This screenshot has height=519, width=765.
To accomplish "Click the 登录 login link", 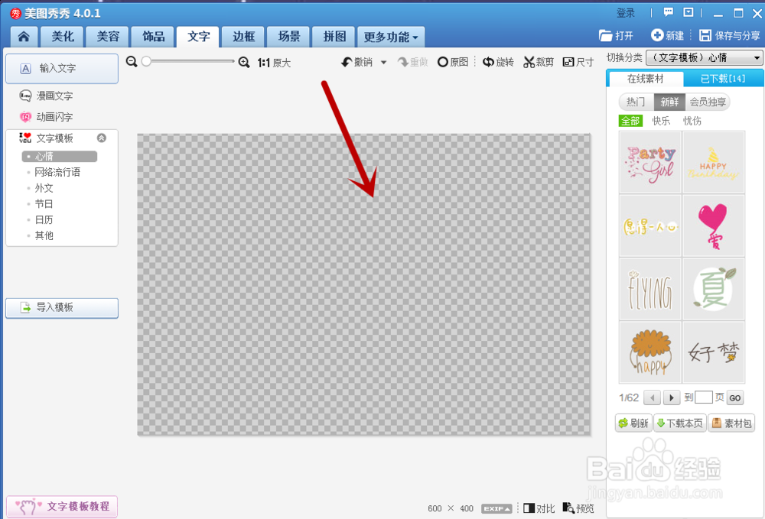I will coord(624,13).
